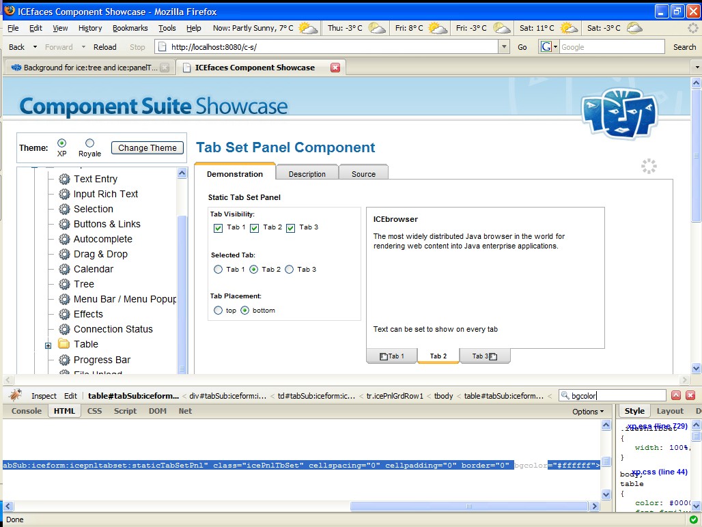This screenshot has height=527, width=702.
Task: Click the gear icon beside Autocomplete
Action: (64, 239)
